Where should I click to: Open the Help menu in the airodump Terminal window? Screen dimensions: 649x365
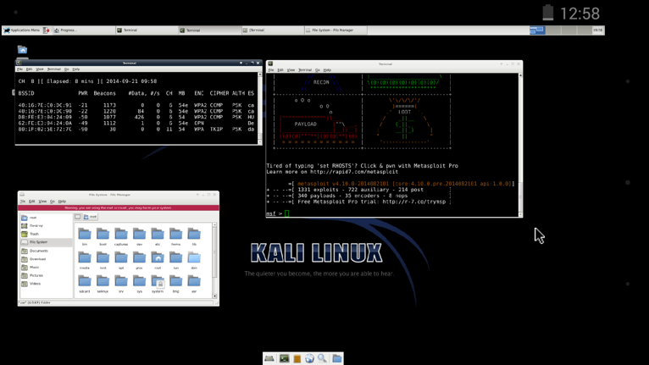coord(75,69)
